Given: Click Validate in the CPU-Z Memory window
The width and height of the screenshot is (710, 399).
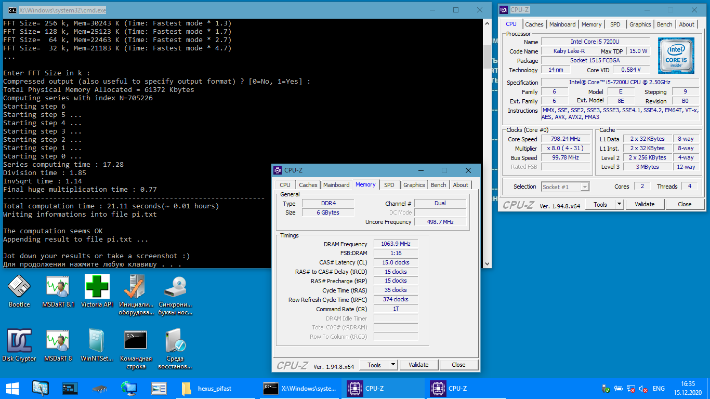Looking at the screenshot, I should coord(418,365).
